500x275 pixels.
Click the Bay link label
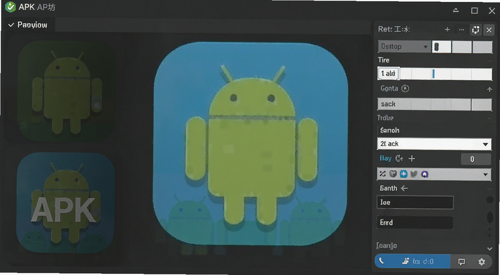385,158
